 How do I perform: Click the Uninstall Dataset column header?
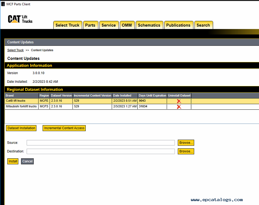(x=179, y=96)
